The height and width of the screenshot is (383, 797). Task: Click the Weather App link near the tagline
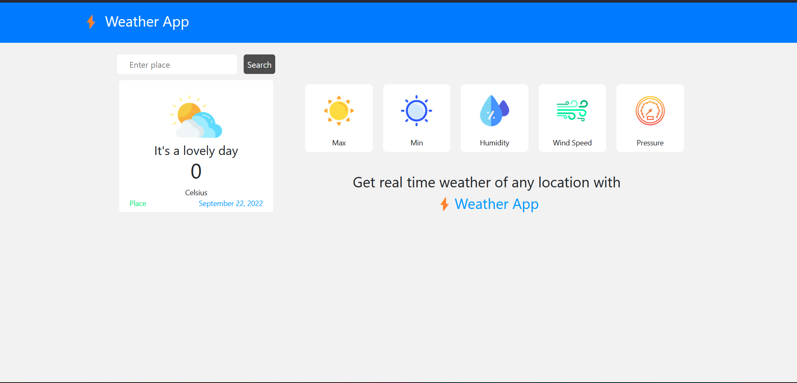(x=496, y=204)
